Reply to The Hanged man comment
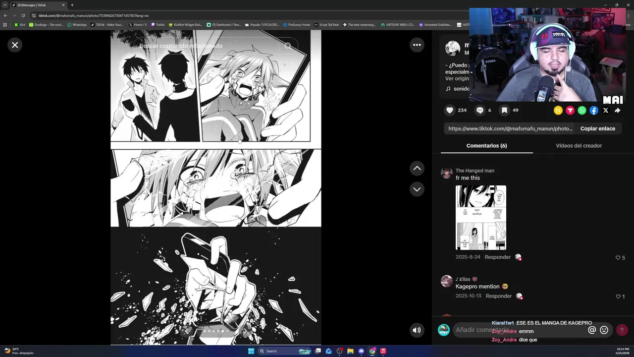634x357 pixels. pyautogui.click(x=497, y=257)
